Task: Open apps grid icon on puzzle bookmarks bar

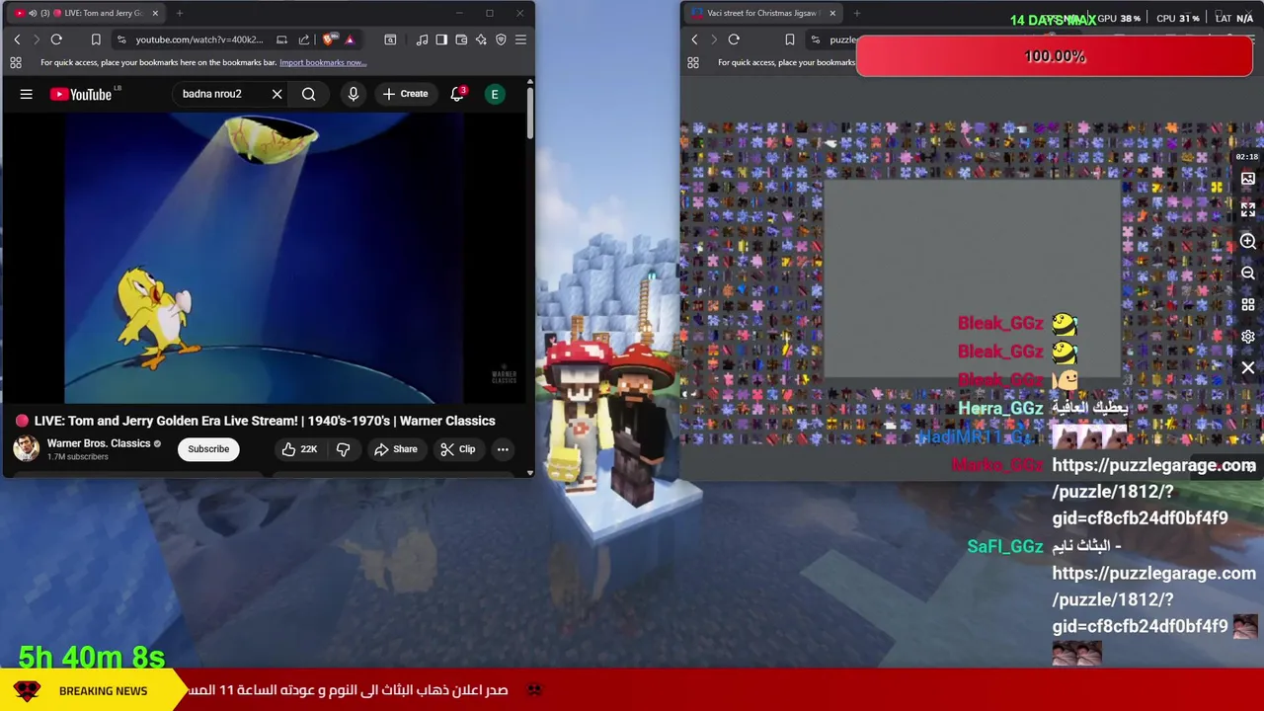Action: 693,62
